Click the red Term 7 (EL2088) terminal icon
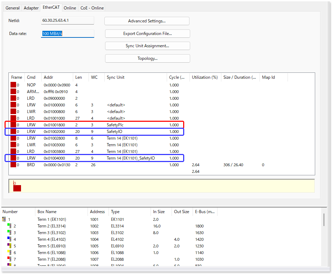 click(x=9, y=259)
